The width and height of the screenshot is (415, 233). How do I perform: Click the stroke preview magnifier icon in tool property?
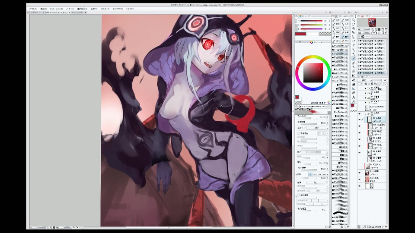point(329,113)
